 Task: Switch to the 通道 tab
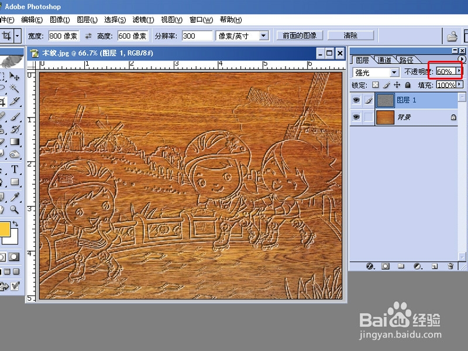tap(384, 60)
